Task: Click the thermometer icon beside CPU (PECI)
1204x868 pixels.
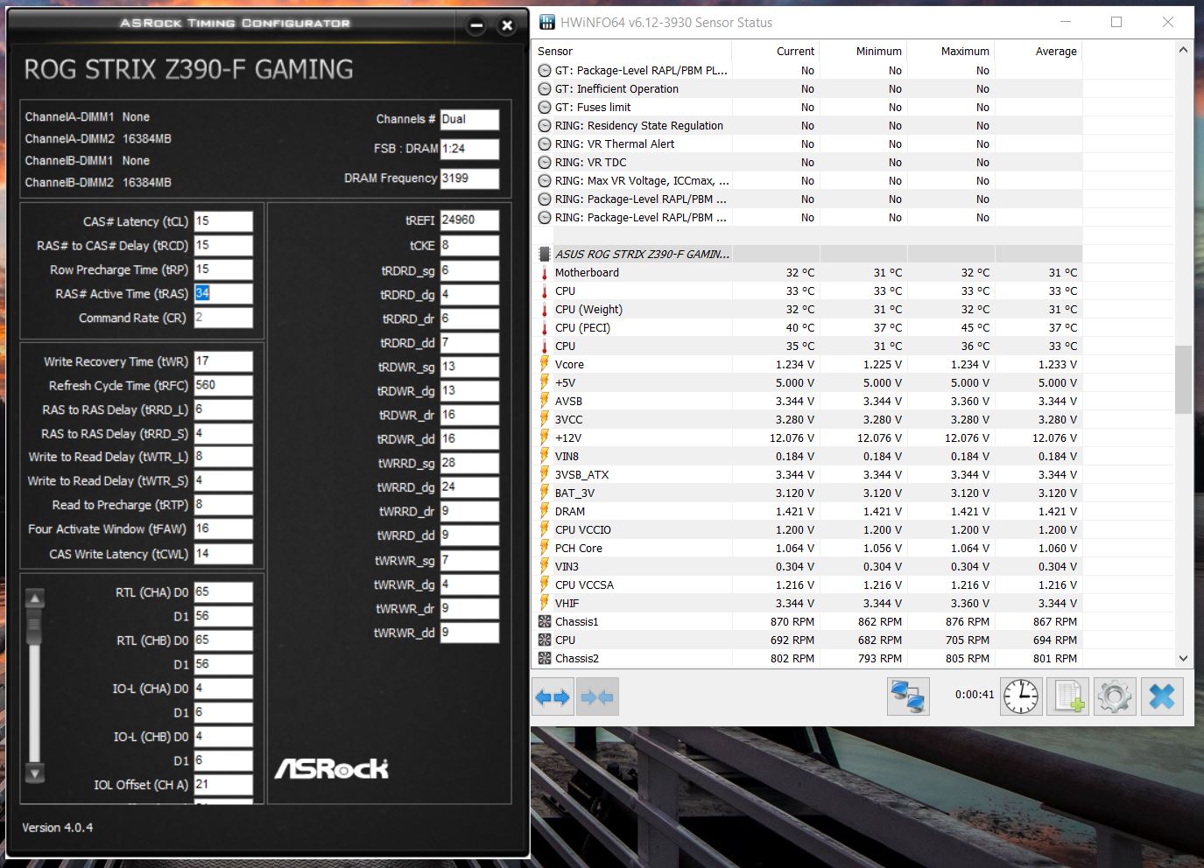Action: 545,328
